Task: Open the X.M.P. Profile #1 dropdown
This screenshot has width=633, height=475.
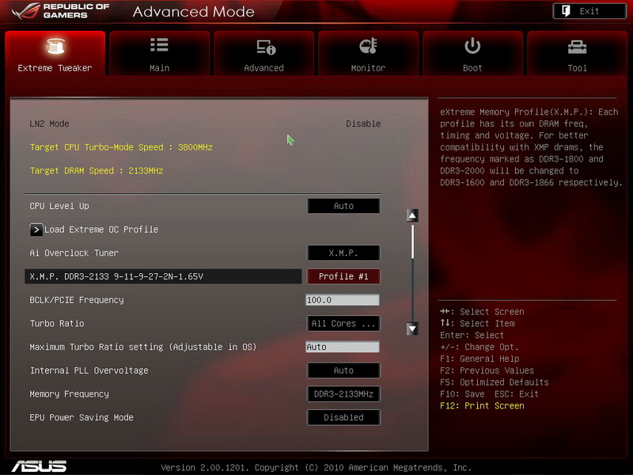Action: coord(343,276)
